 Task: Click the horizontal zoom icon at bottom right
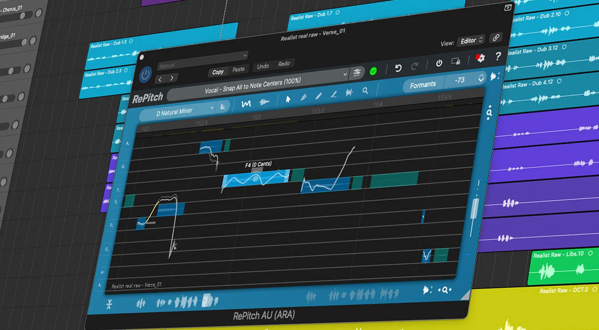click(445, 290)
